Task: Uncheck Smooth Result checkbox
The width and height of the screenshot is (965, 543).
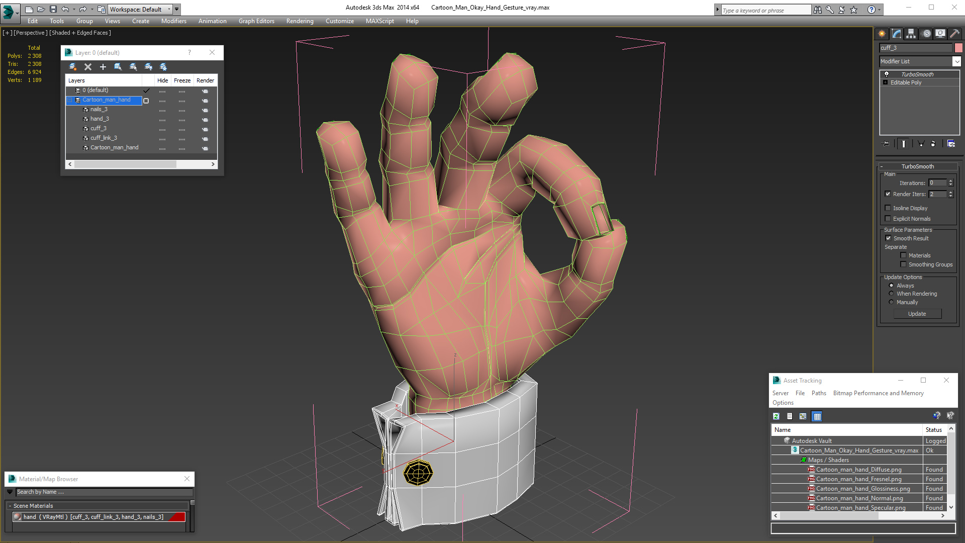Action: click(x=888, y=238)
